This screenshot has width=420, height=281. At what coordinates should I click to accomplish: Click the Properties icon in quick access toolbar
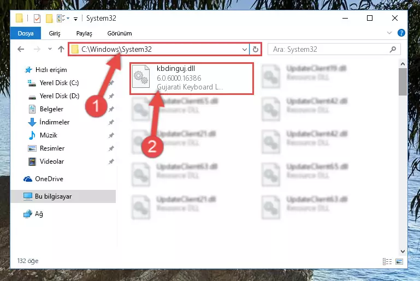tap(37, 19)
